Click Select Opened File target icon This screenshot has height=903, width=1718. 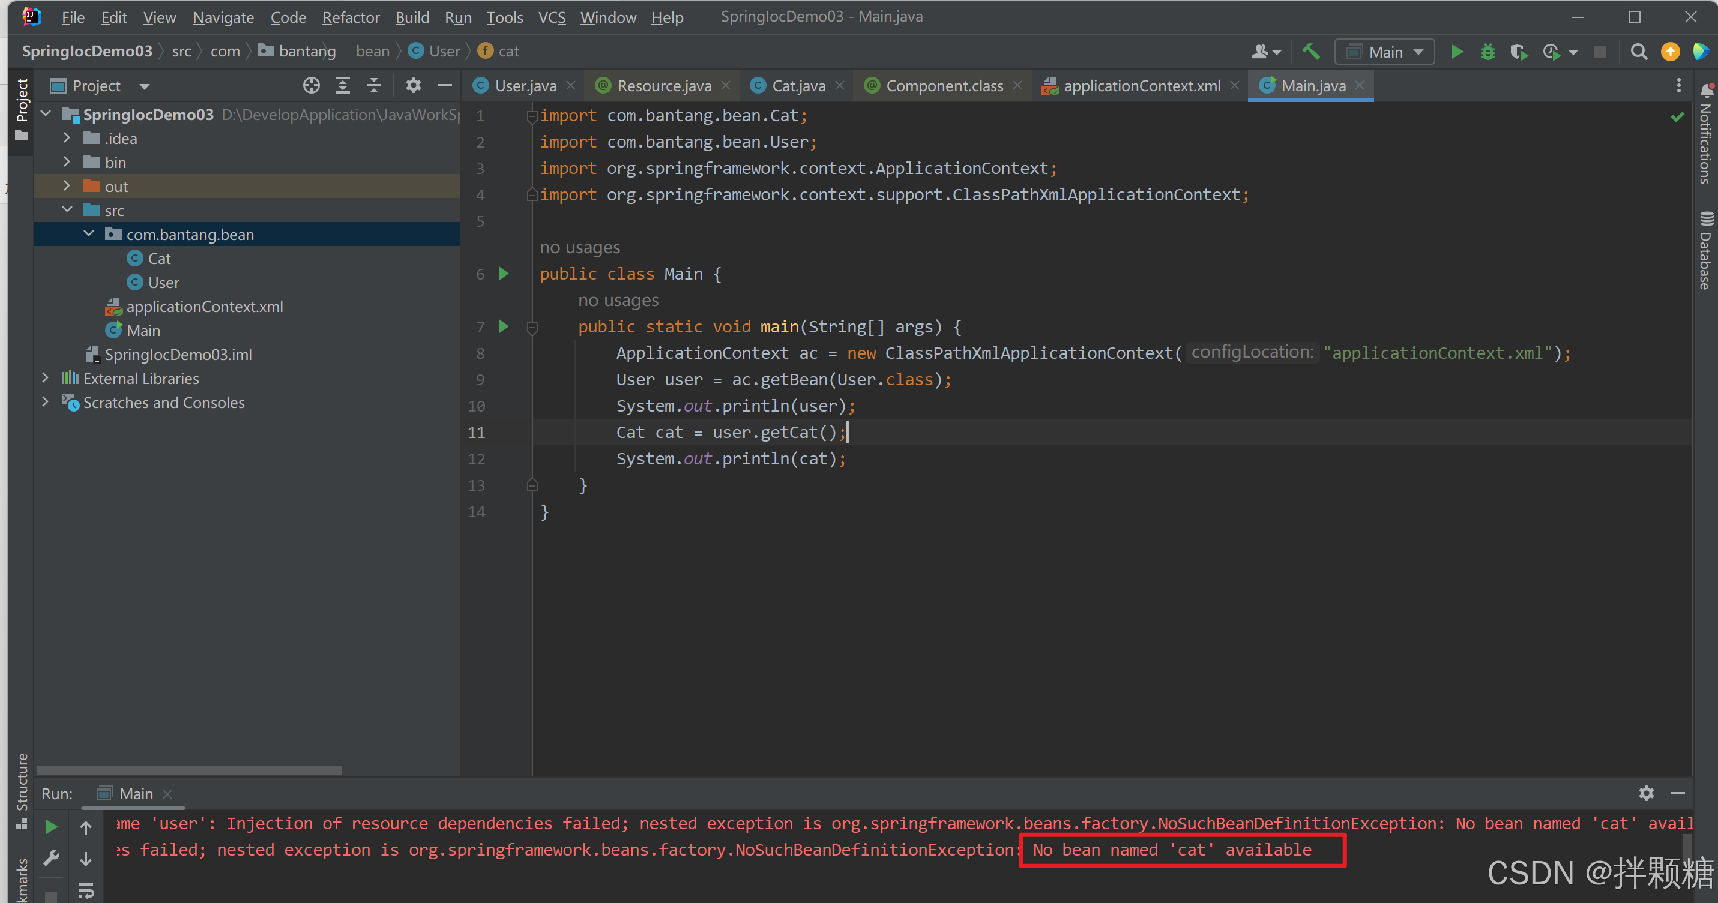tap(312, 85)
